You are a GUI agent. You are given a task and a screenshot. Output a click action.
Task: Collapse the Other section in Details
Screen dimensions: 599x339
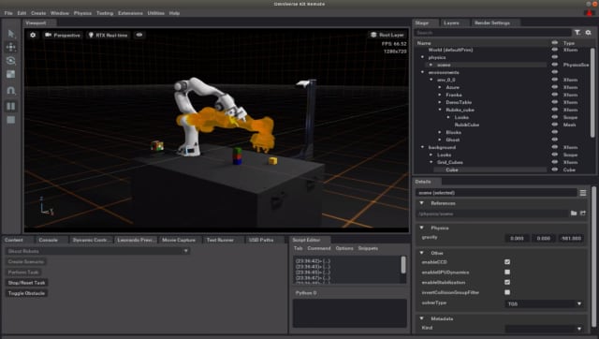[422, 253]
